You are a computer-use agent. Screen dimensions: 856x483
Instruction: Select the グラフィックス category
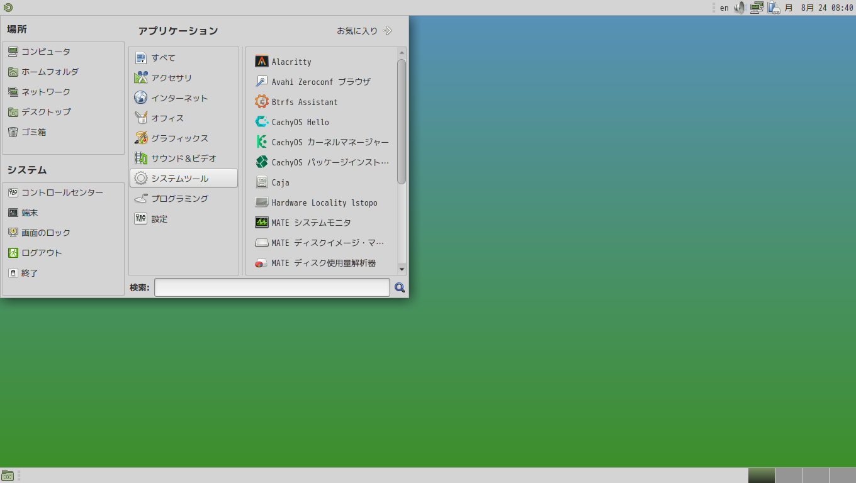click(184, 138)
